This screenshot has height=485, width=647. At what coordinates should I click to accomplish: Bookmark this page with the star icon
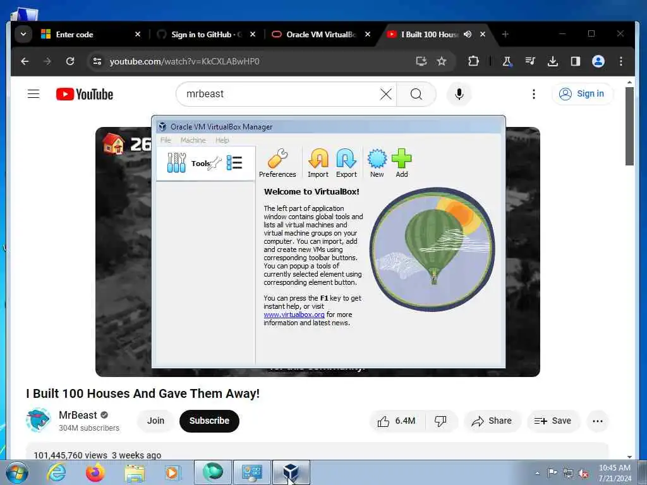[x=442, y=61]
